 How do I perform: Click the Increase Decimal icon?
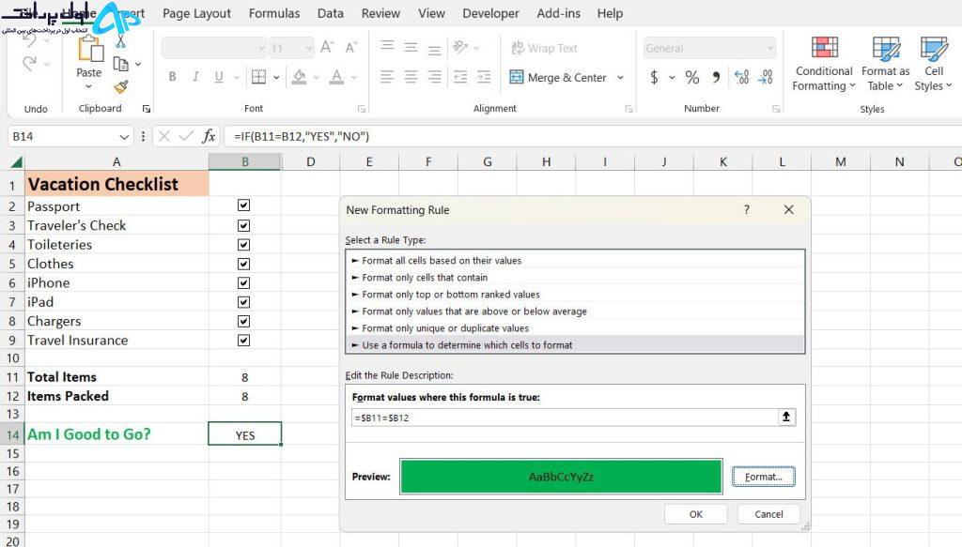point(741,77)
